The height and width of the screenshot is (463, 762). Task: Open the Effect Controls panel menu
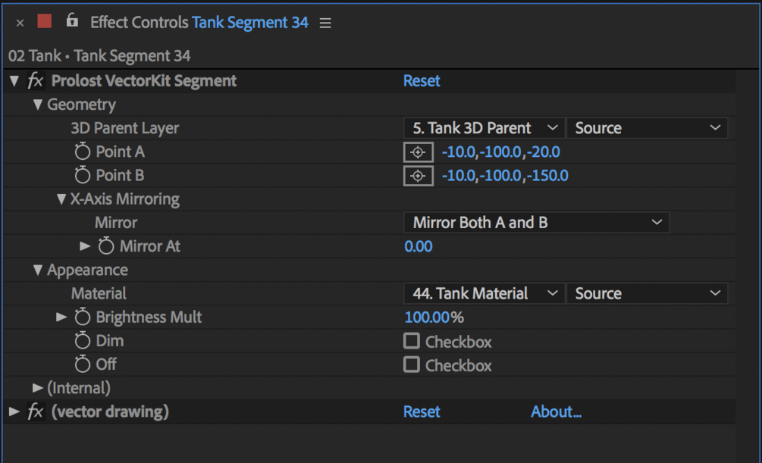click(325, 23)
